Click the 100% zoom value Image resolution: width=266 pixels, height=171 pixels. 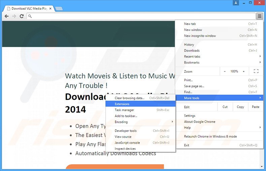[234, 71]
